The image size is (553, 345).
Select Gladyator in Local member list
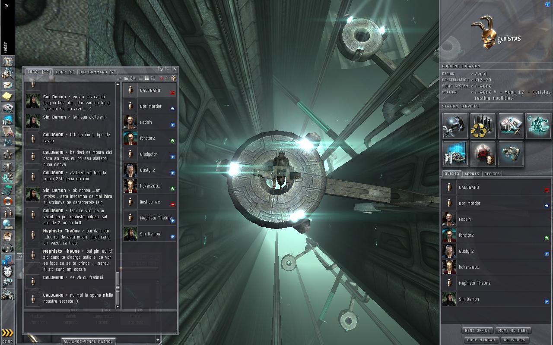pyautogui.click(x=149, y=154)
